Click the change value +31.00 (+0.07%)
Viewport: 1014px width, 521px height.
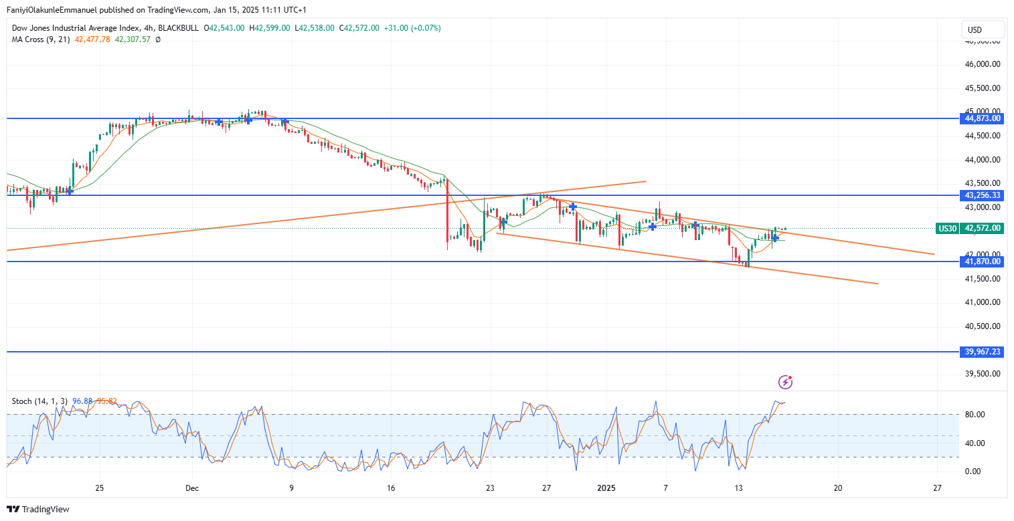click(412, 28)
